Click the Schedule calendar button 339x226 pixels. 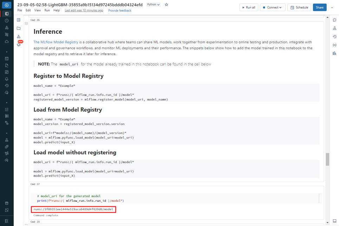point(299,7)
